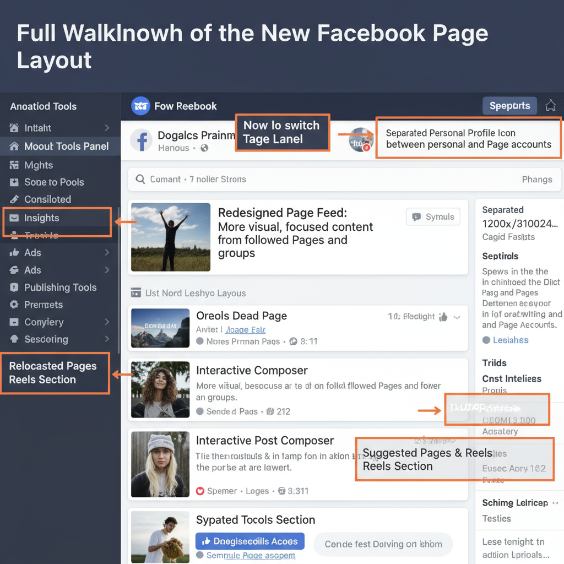Open the Semnıle Page asopem link
564x564 pixels.
pyautogui.click(x=251, y=555)
